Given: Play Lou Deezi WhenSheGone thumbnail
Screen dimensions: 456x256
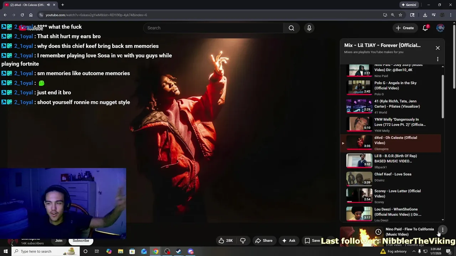Looking at the screenshot, I should (x=359, y=214).
